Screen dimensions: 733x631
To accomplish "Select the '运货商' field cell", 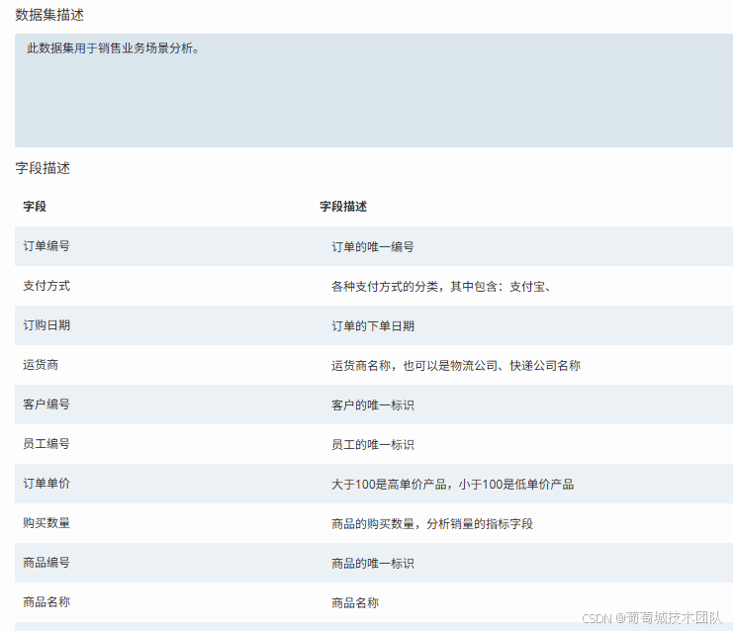I will 41,365.
